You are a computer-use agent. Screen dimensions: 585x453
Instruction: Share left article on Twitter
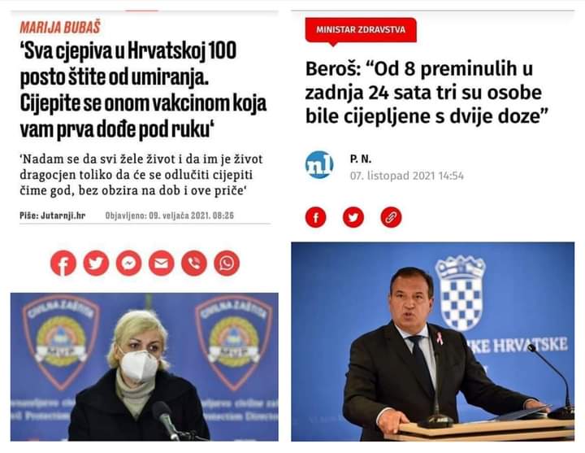[96, 264]
